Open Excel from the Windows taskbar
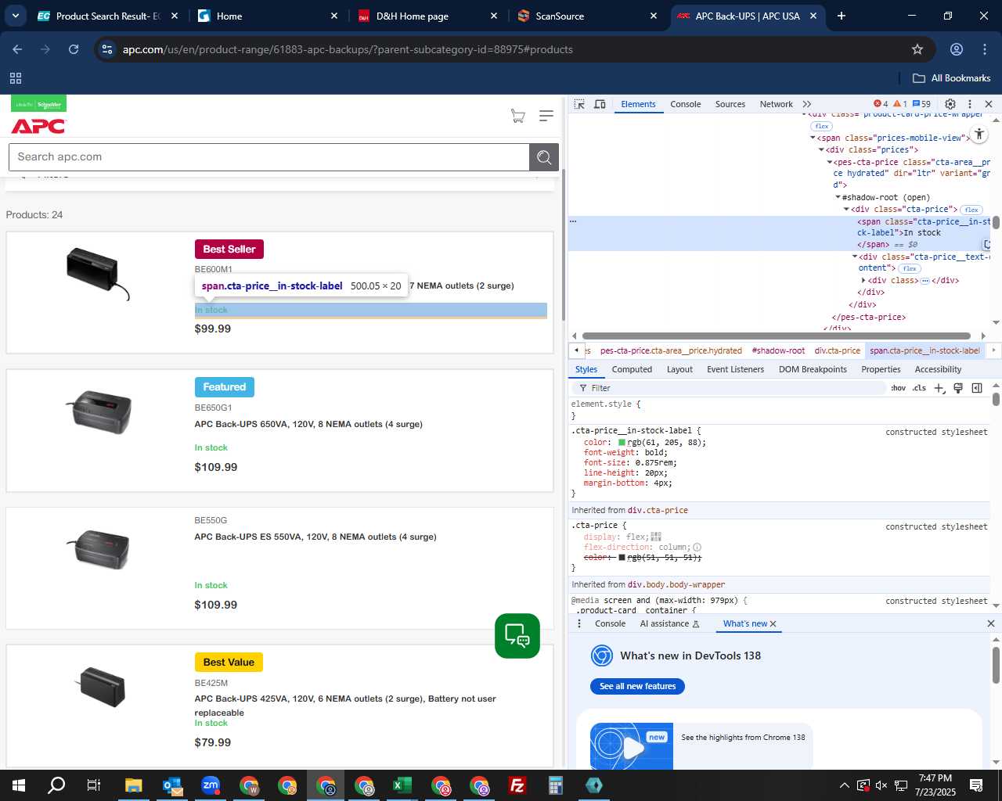1002x801 pixels. tap(402, 785)
